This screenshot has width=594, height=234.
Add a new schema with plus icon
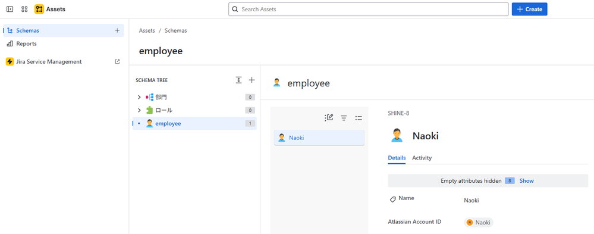coord(117,31)
